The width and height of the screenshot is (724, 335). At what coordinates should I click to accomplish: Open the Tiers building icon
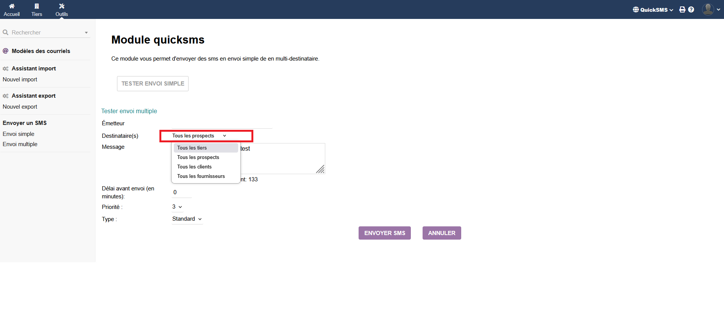(x=37, y=6)
